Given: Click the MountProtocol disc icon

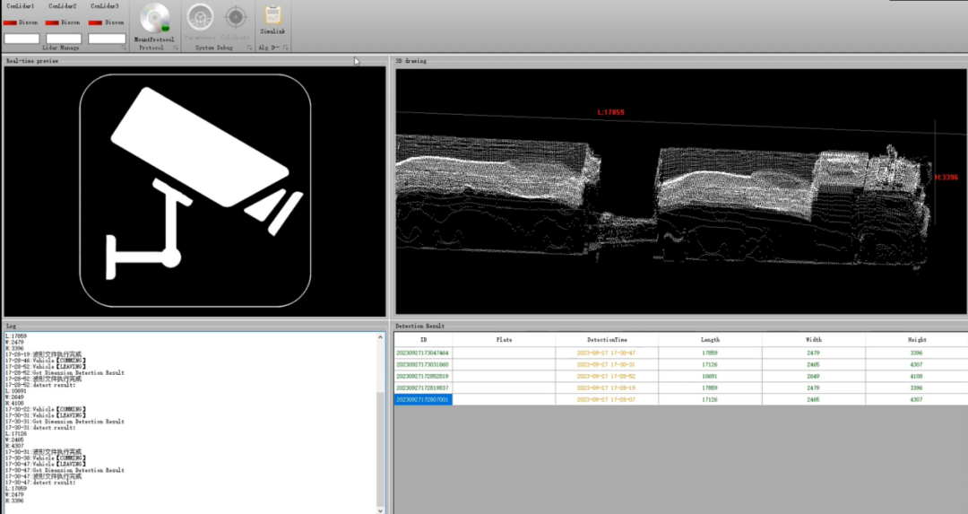Looking at the screenshot, I should click(156, 19).
